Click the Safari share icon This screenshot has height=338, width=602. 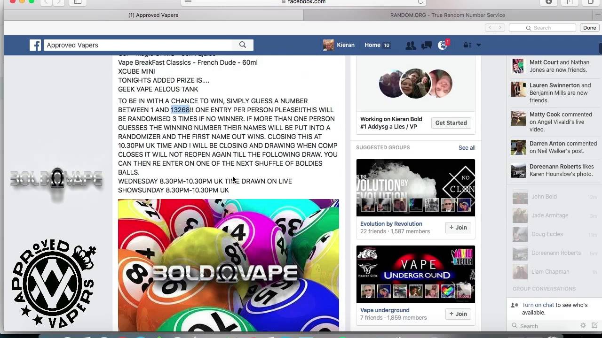coord(570,2)
